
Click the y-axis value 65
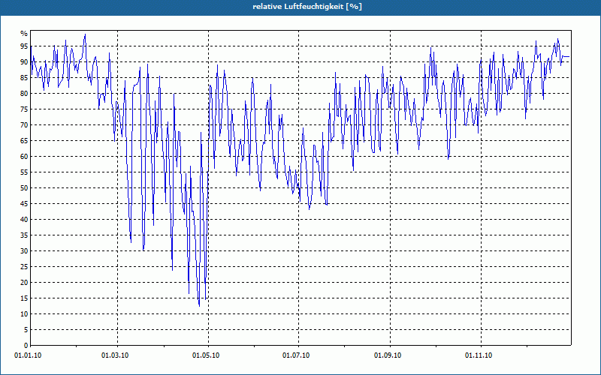click(x=24, y=141)
